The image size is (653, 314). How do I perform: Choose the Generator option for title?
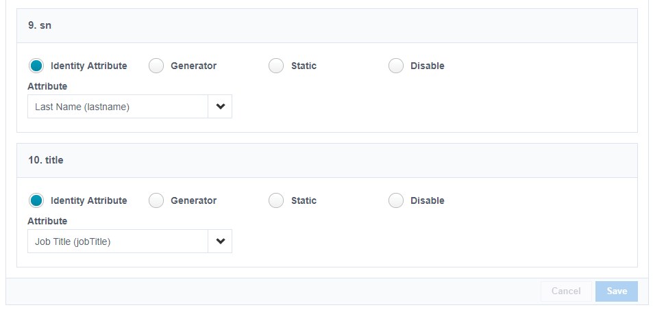tap(156, 200)
